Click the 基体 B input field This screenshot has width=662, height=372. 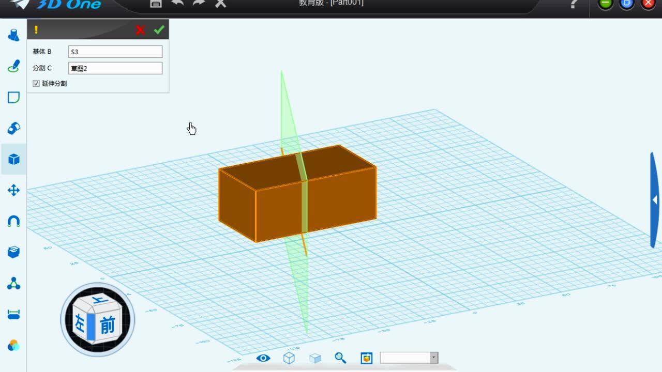[115, 52]
